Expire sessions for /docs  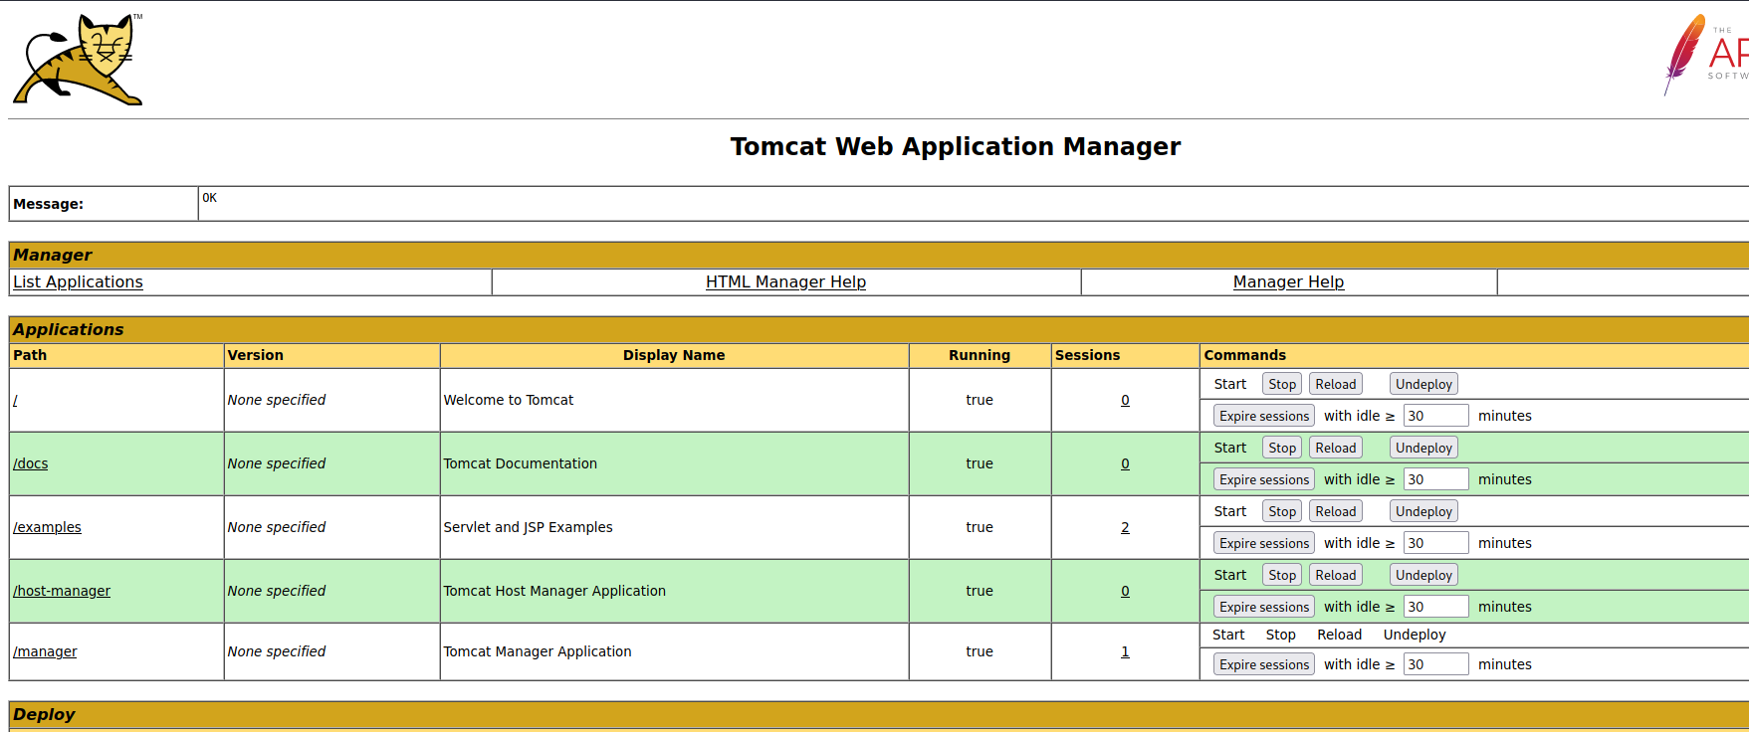coord(1264,479)
